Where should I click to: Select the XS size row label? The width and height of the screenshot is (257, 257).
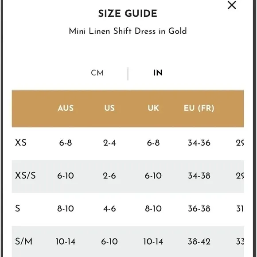[21, 143]
